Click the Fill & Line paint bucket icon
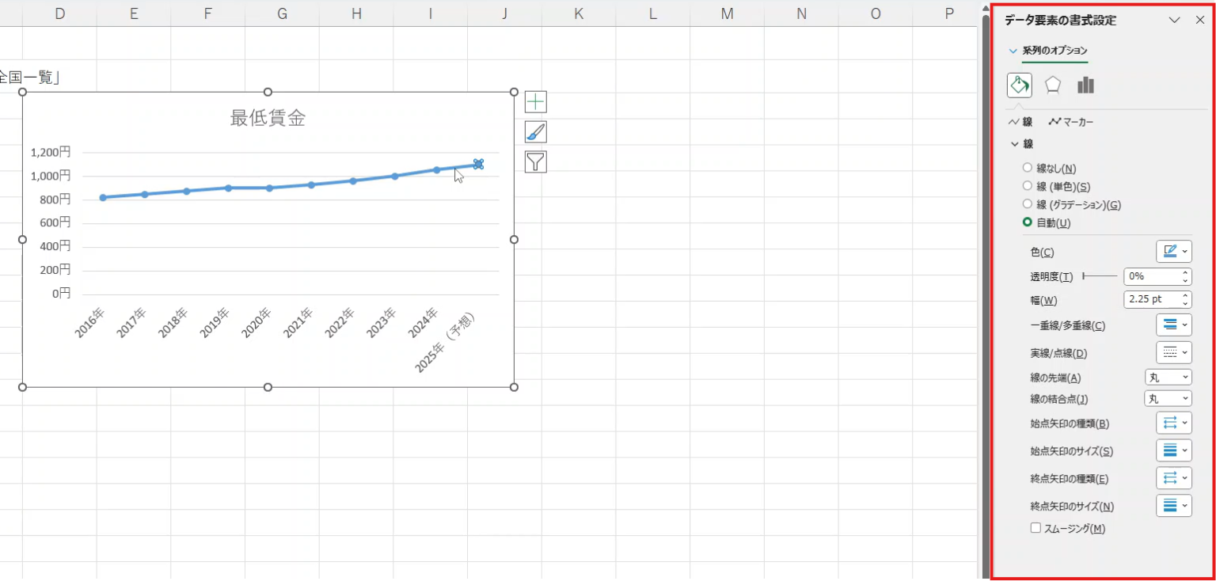 click(1019, 85)
